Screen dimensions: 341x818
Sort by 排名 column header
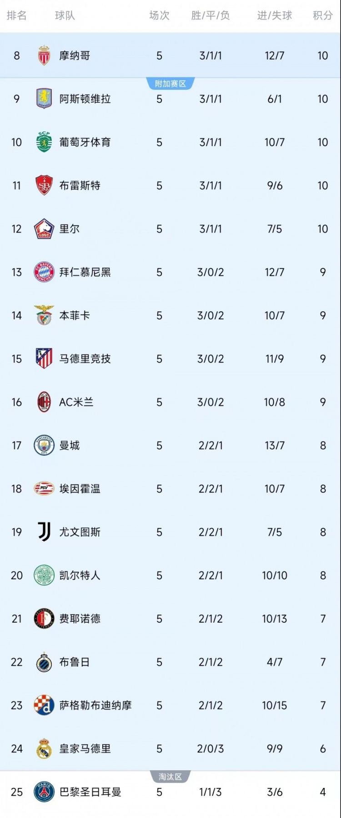click(17, 15)
